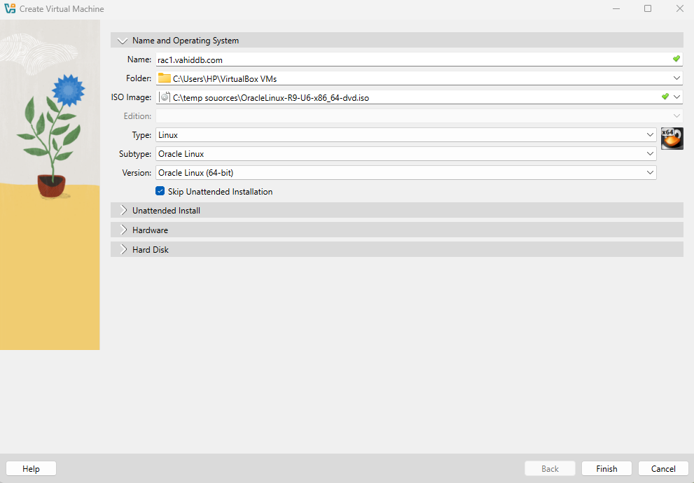The height and width of the screenshot is (483, 694).
Task: Open the ISO Image dropdown arrow
Action: pyautogui.click(x=676, y=97)
